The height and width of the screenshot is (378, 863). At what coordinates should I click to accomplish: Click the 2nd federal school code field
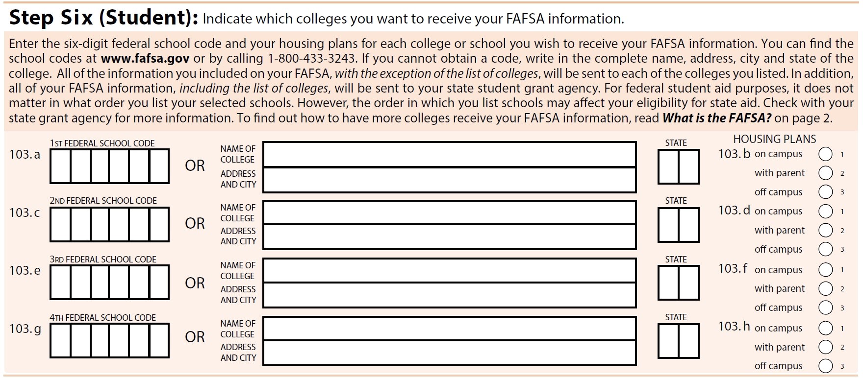coord(109,224)
